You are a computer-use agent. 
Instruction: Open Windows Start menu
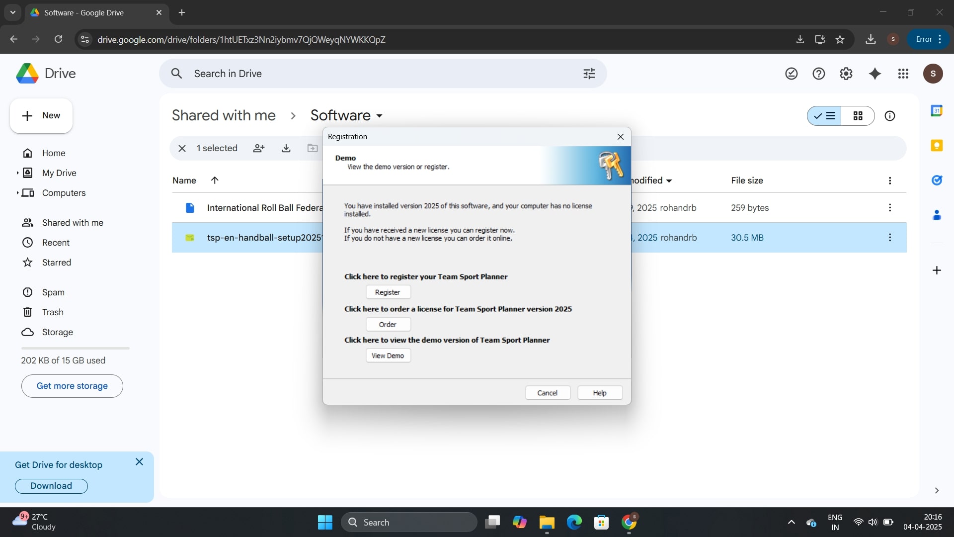[x=325, y=522]
